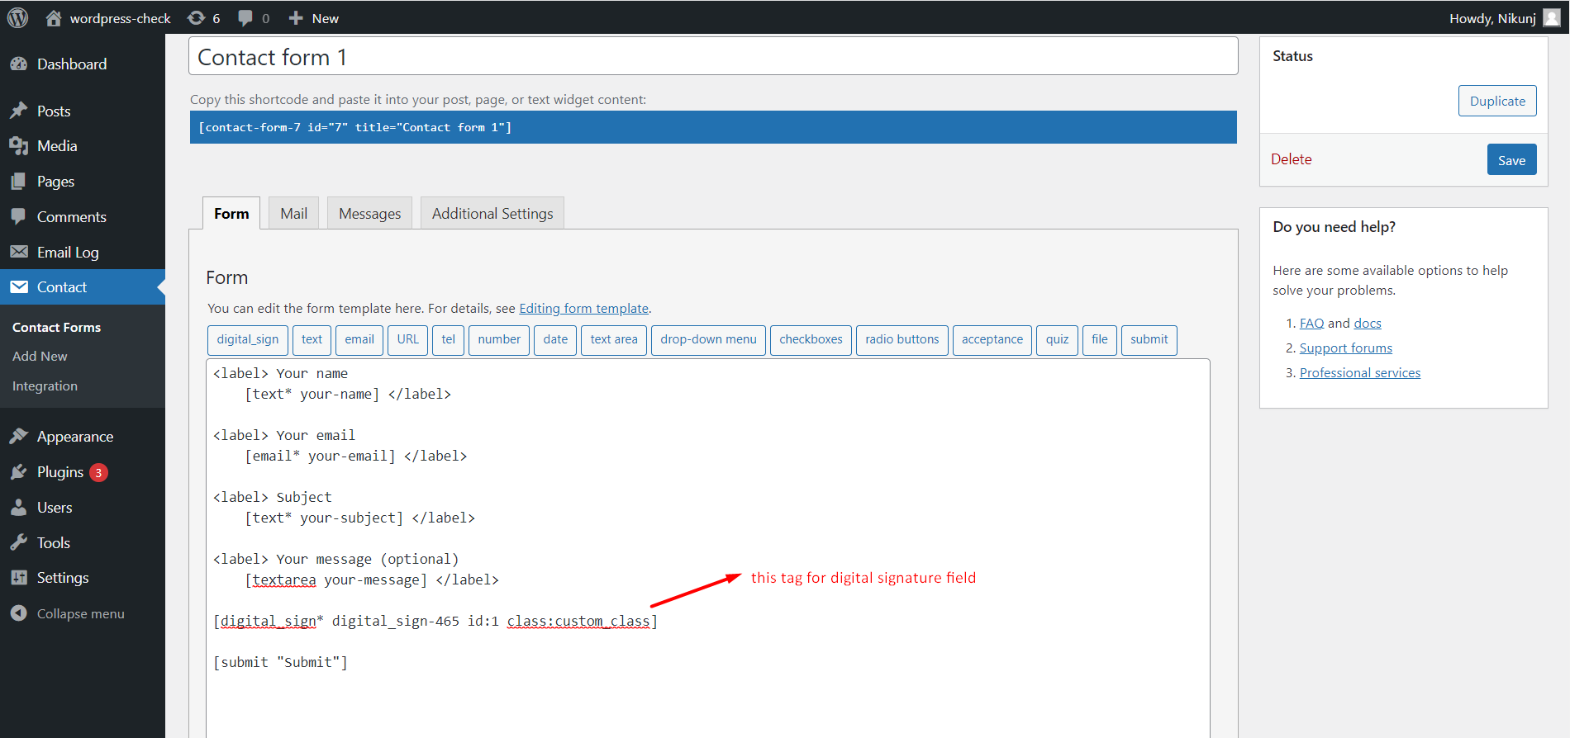Screen dimensions: 1570x738
Task: Insert a date field tag
Action: 555,339
